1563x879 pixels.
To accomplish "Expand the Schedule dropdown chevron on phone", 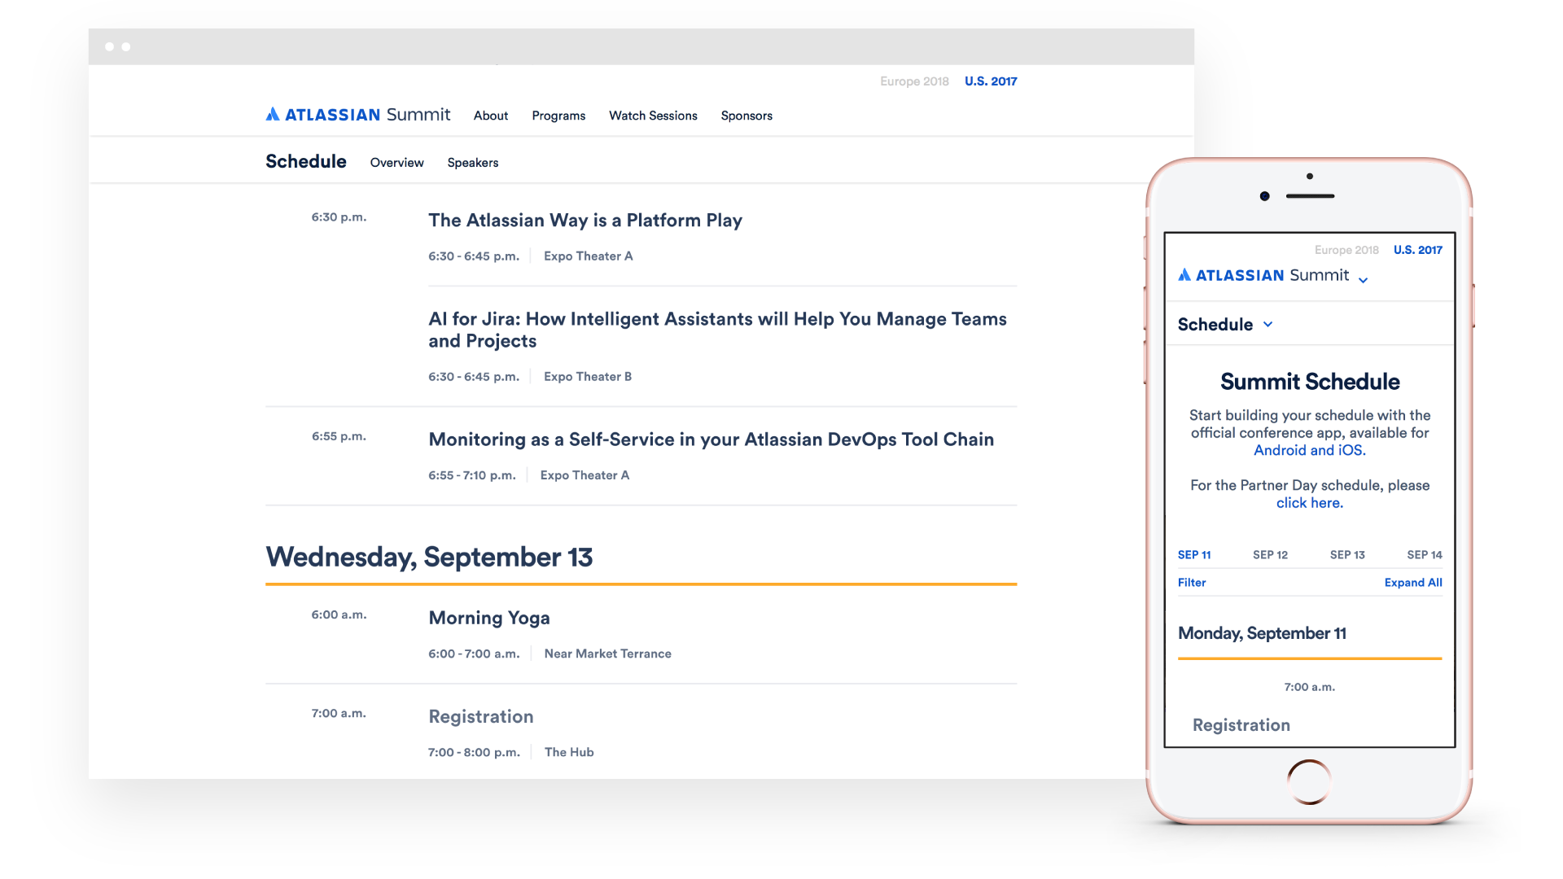I will click(x=1267, y=324).
